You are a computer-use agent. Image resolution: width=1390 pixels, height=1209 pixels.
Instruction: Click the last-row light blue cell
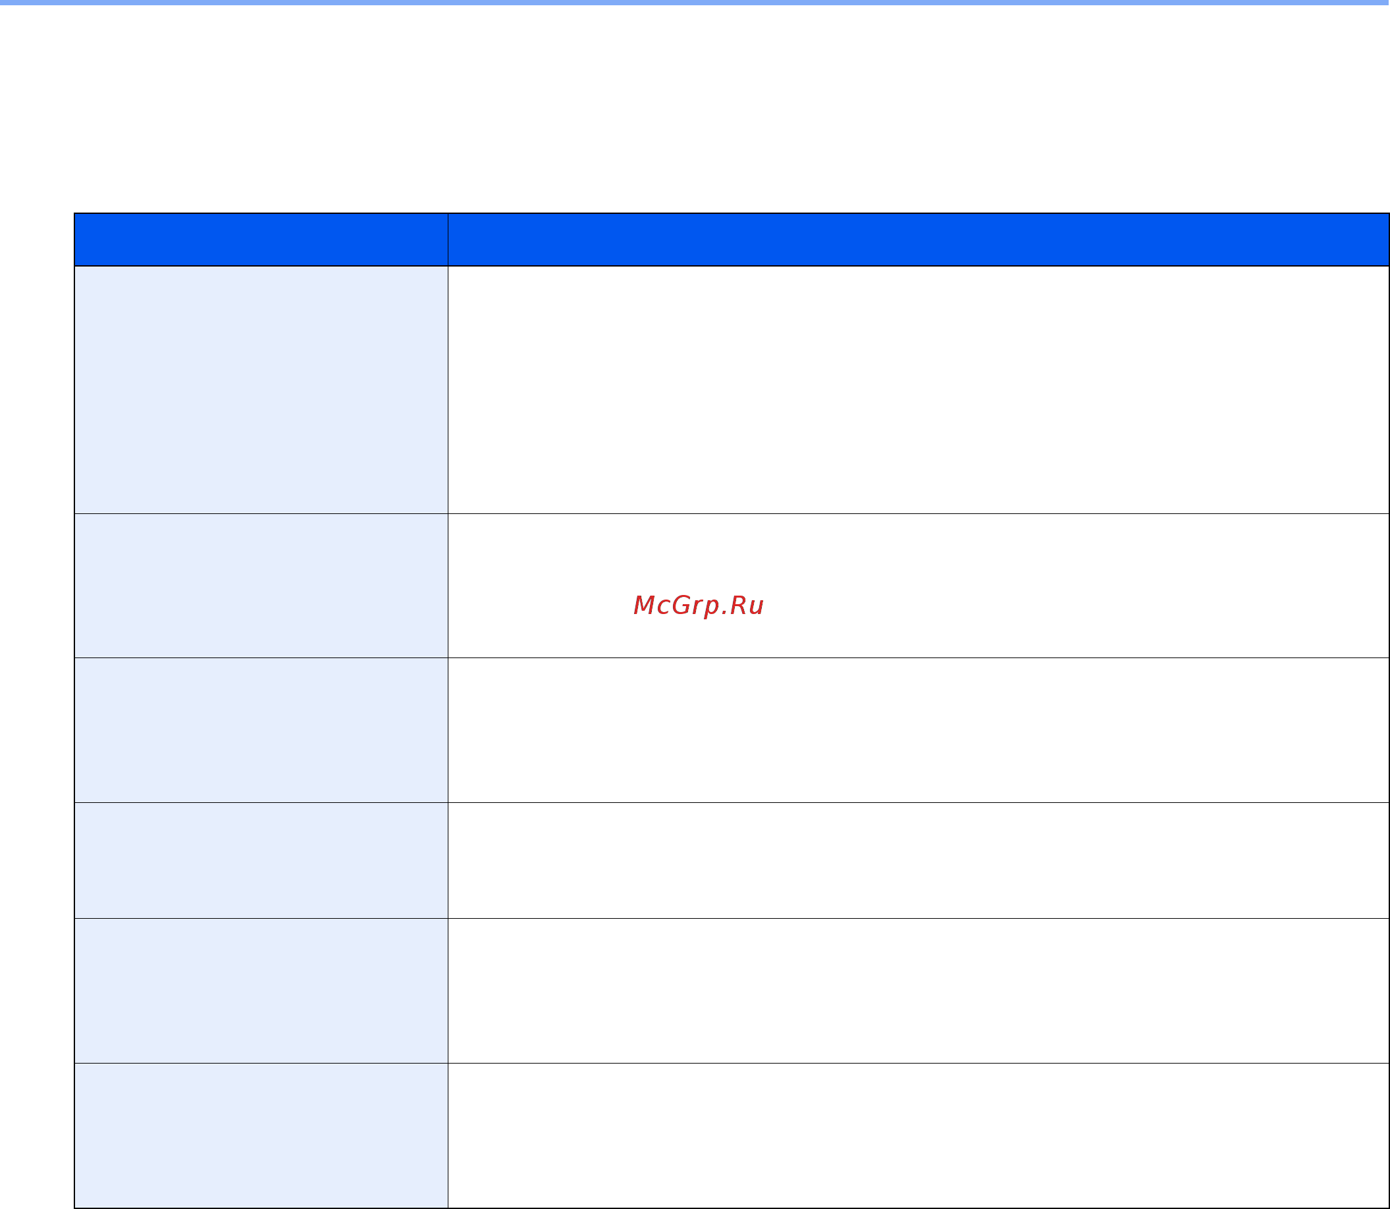tap(261, 1135)
